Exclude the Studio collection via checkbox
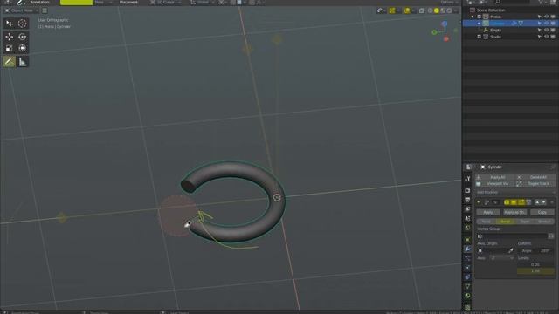The height and width of the screenshot is (314, 559). [x=480, y=37]
